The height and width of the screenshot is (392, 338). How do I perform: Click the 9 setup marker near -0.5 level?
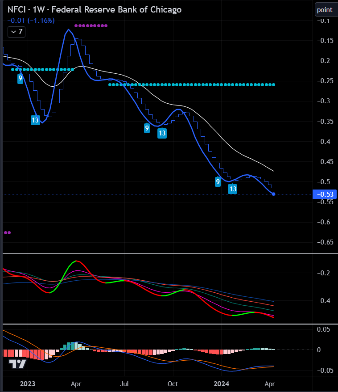pos(218,181)
